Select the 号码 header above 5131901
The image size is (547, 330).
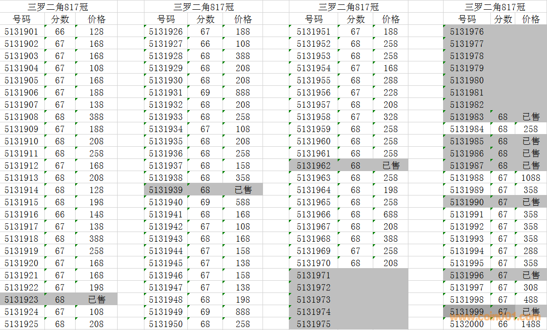tap(21, 19)
